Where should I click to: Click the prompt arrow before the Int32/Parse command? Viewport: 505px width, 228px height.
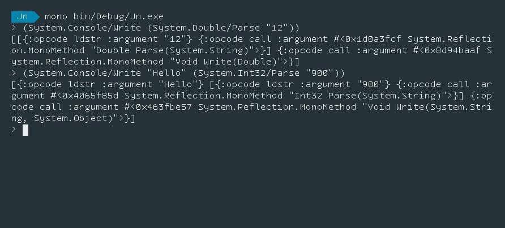click(x=14, y=73)
